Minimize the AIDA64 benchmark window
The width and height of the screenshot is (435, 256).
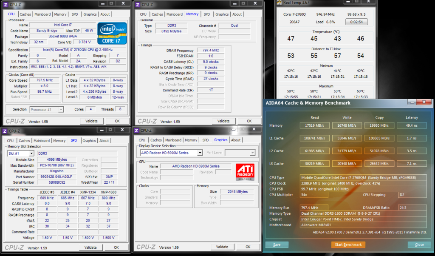[412, 102]
